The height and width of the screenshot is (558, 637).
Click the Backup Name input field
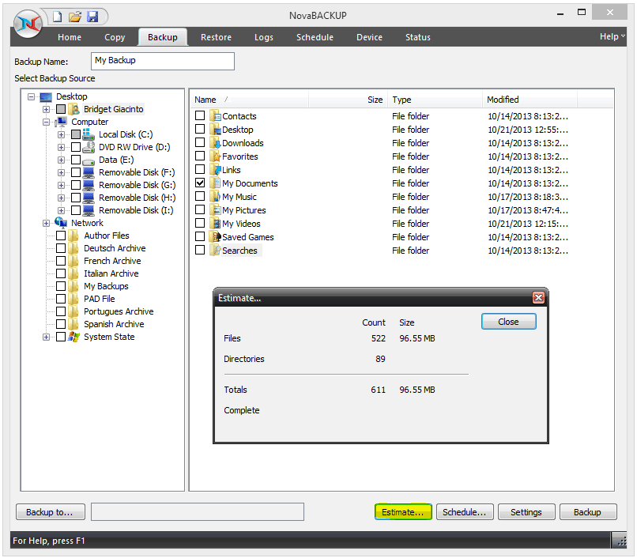coord(163,61)
